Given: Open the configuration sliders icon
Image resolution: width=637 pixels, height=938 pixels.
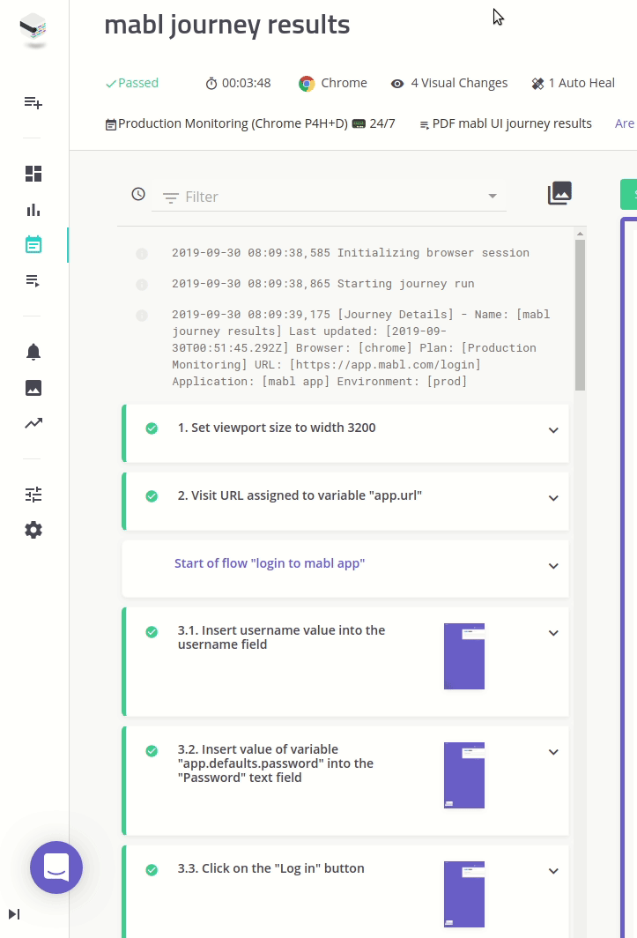Looking at the screenshot, I should click(x=33, y=494).
